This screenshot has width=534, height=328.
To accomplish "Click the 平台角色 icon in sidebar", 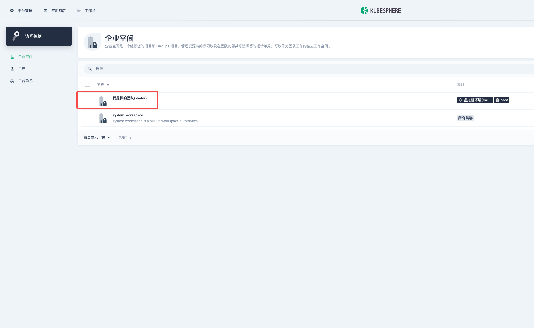I will click(12, 81).
